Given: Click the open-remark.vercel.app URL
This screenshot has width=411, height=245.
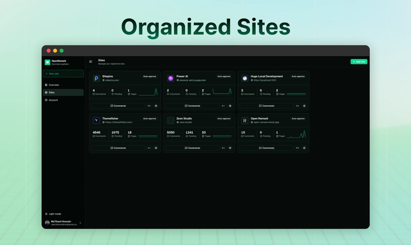Looking at the screenshot, I should [x=266, y=122].
